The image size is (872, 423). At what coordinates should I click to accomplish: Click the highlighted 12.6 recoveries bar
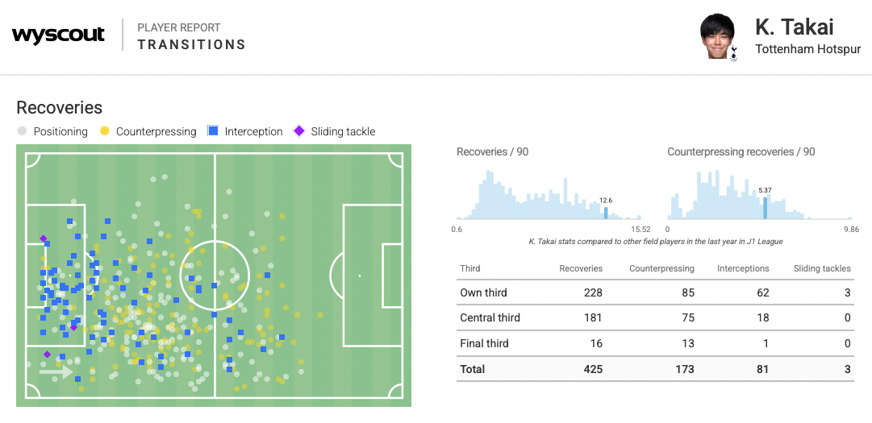pos(606,213)
